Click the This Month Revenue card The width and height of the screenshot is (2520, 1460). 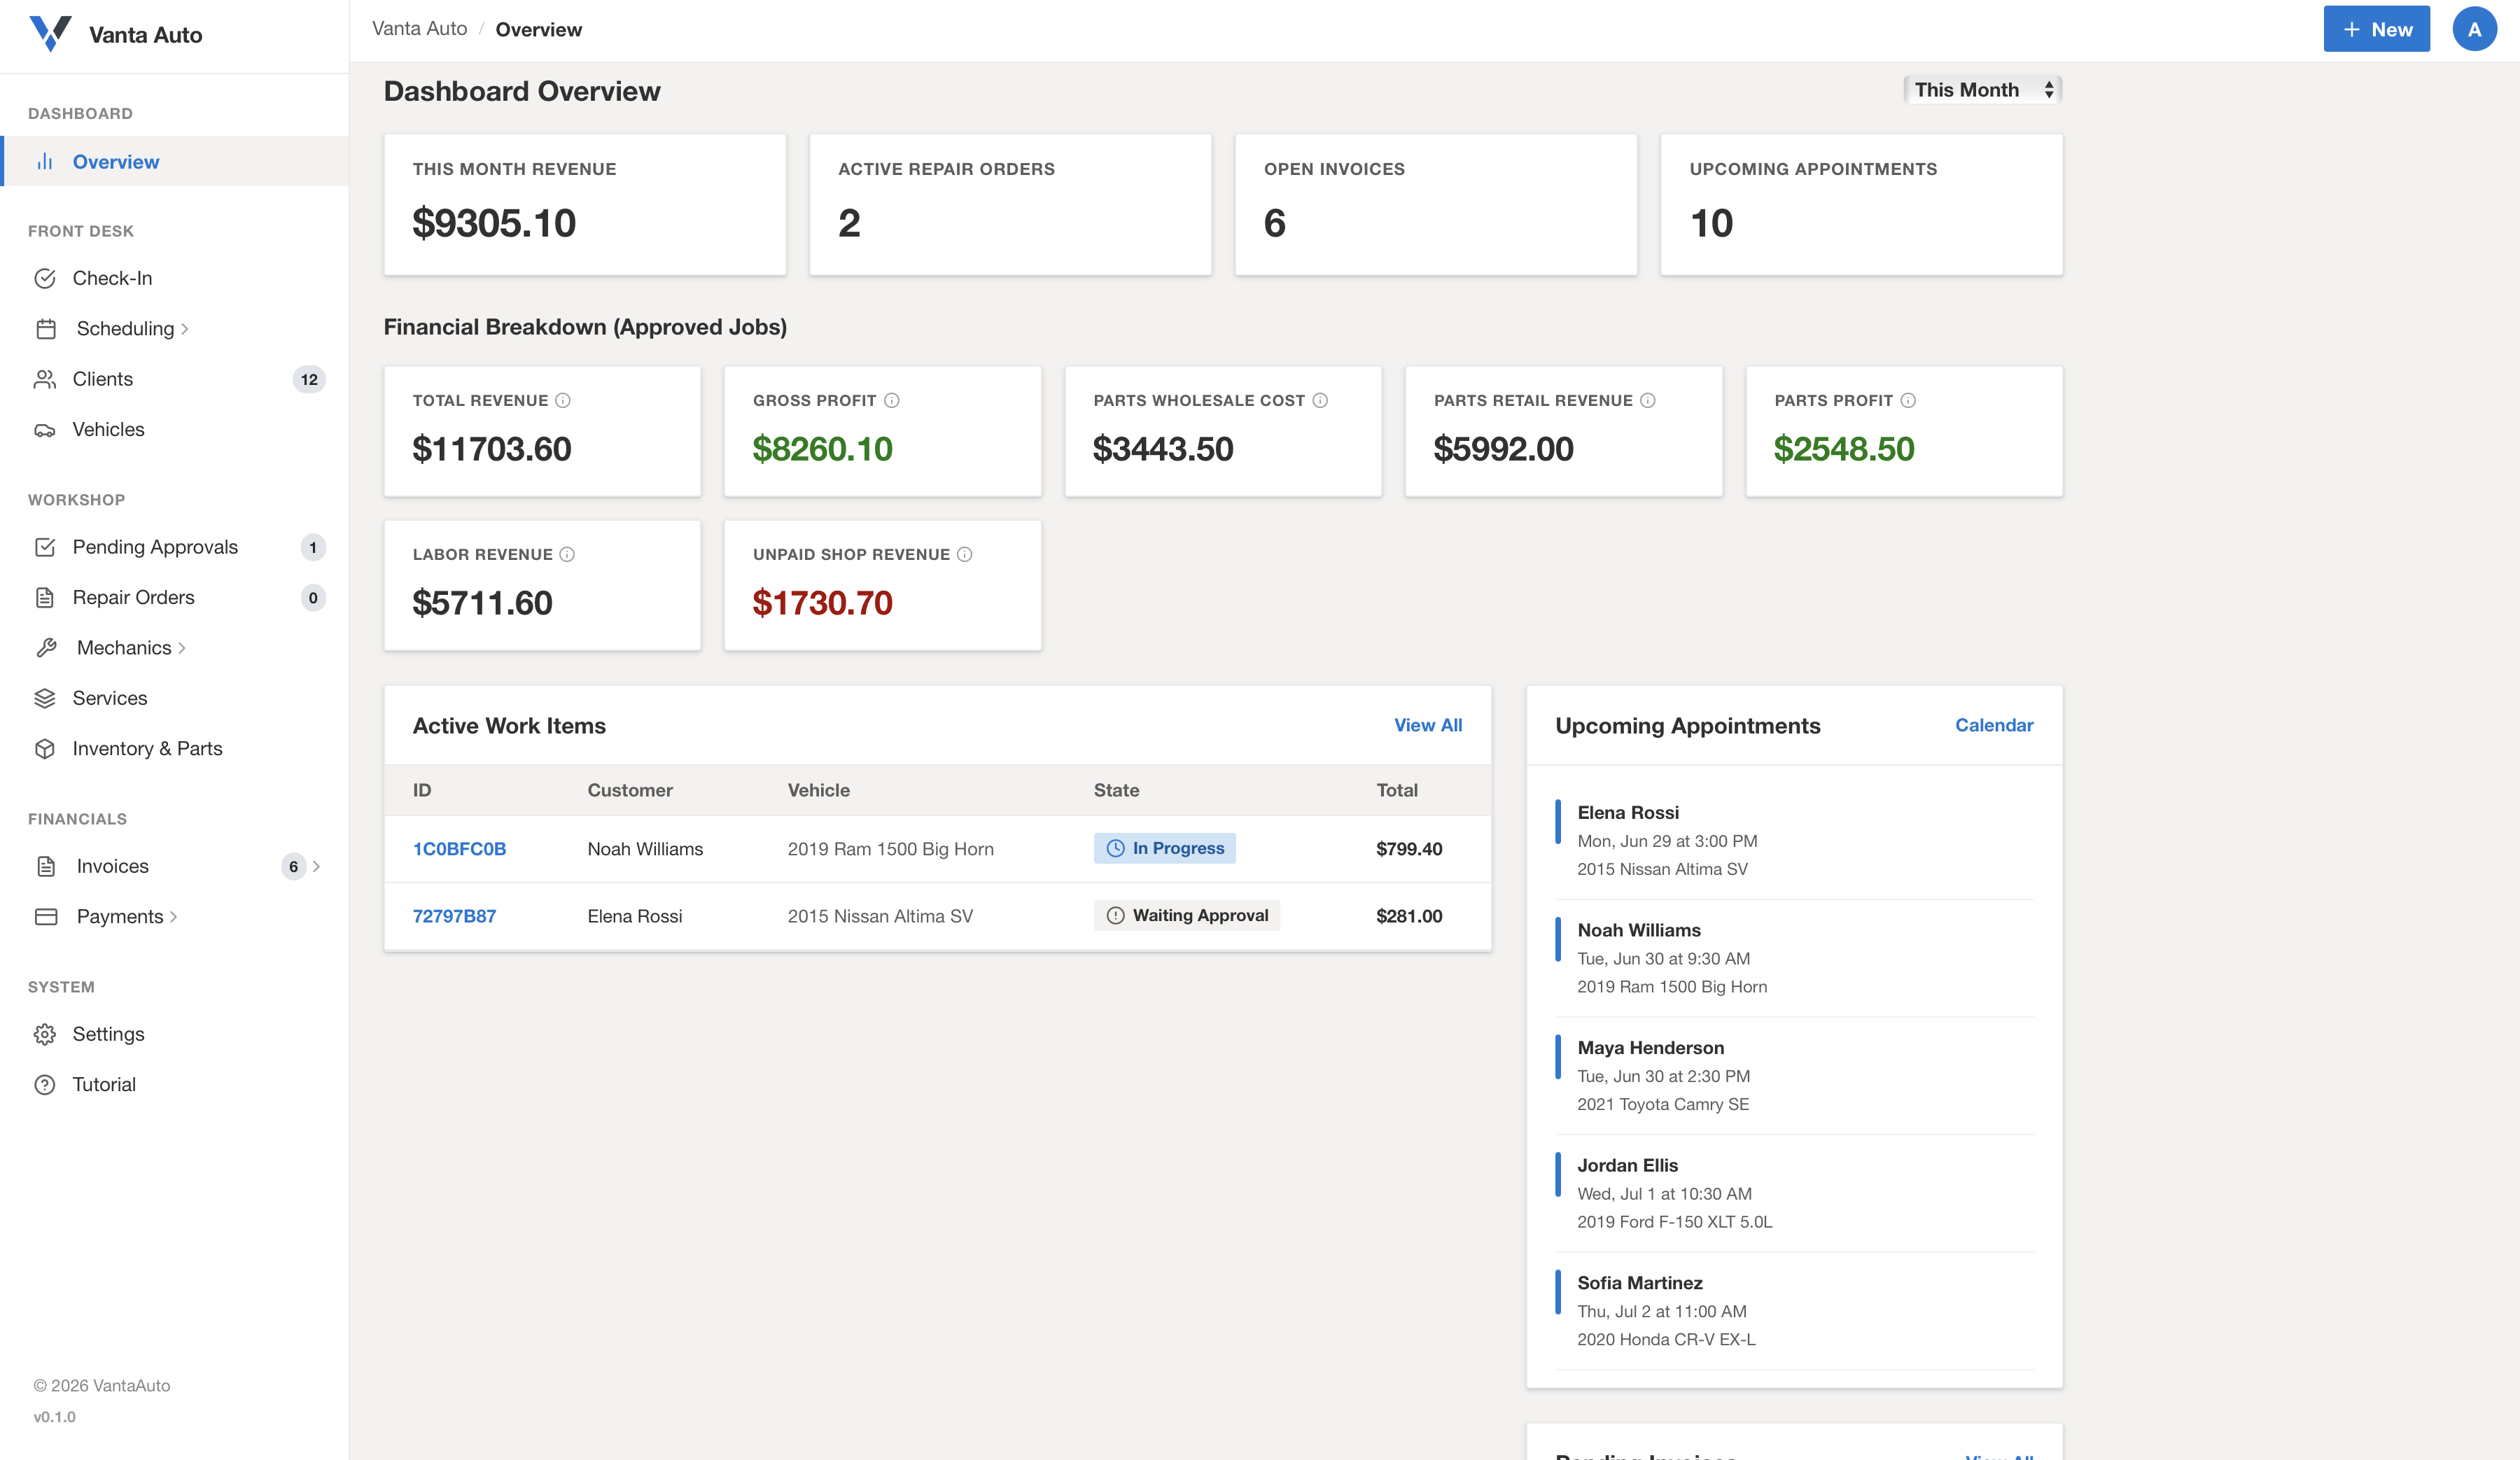585,205
